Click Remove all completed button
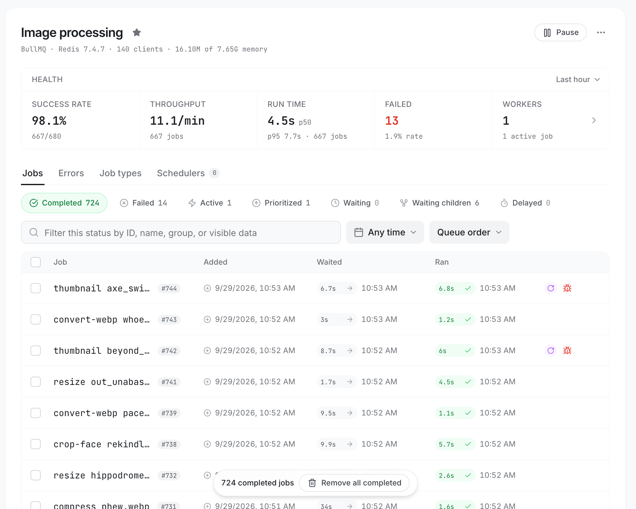This screenshot has width=636, height=509. pos(355,483)
